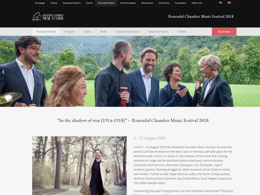Switch site language to English flag
Viewport: 260px width, 195px height.
pyautogui.click(x=229, y=3)
